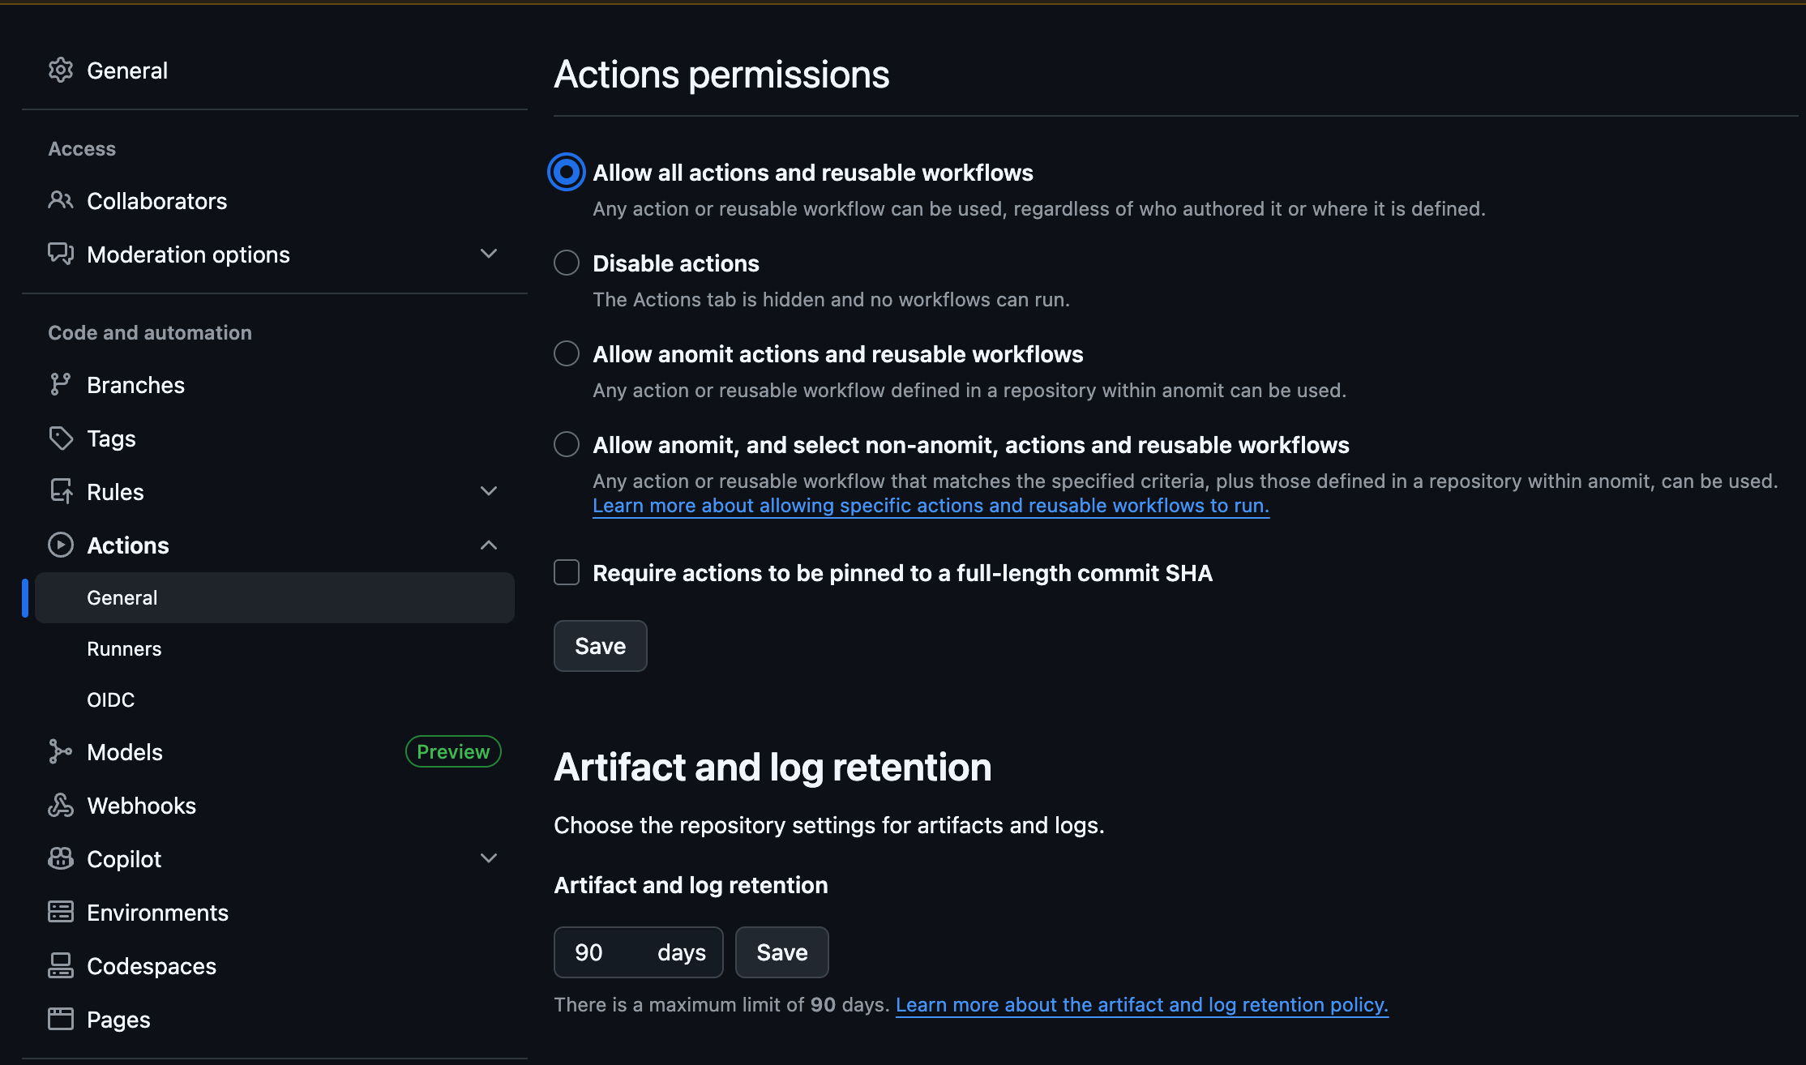Open the top General settings page
Image resolution: width=1806 pixels, height=1065 pixels.
[275, 71]
